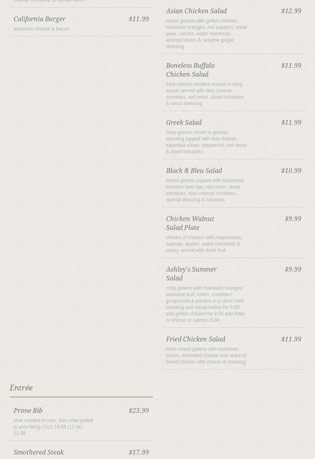Click the Greek Salad description text
The width and height of the screenshot is (315, 459).
point(206,142)
